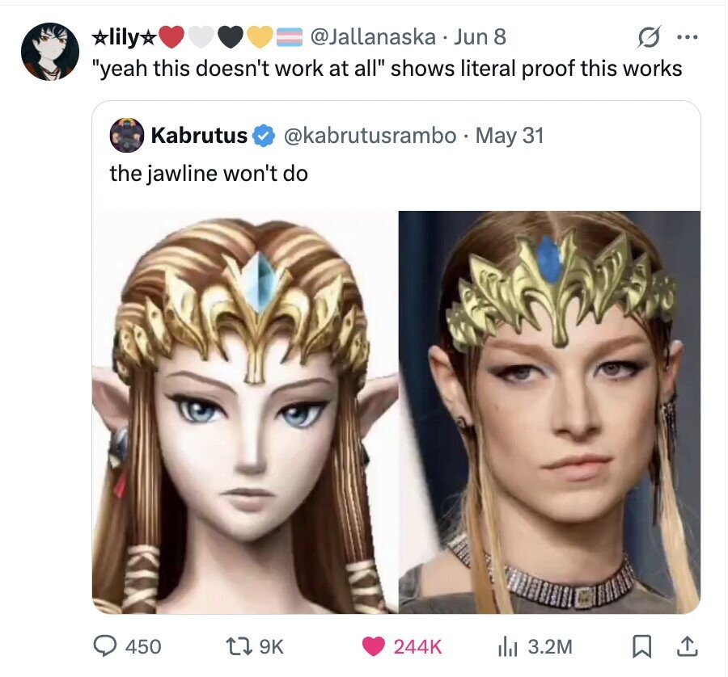Screen dimensions: 728x677
Task: Click the 244K likes count
Action: click(x=417, y=647)
